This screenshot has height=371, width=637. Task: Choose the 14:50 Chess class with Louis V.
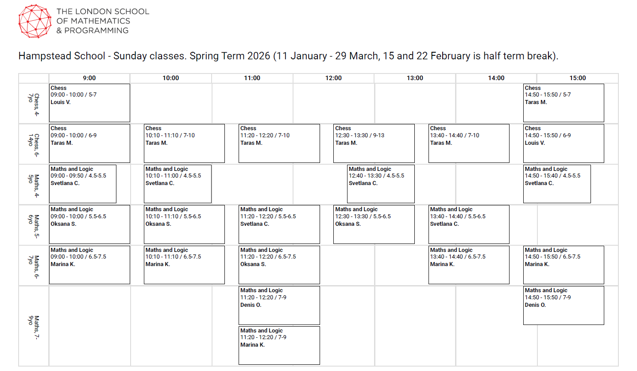(563, 143)
